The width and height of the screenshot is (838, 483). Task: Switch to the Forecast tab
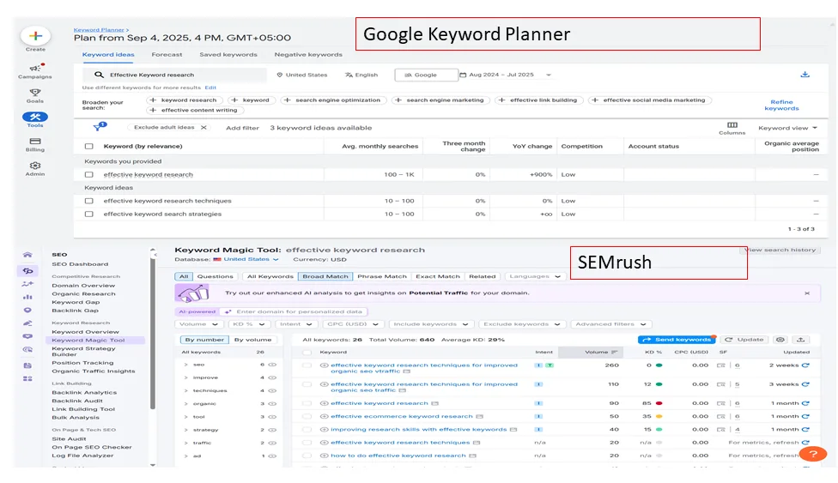click(x=167, y=55)
